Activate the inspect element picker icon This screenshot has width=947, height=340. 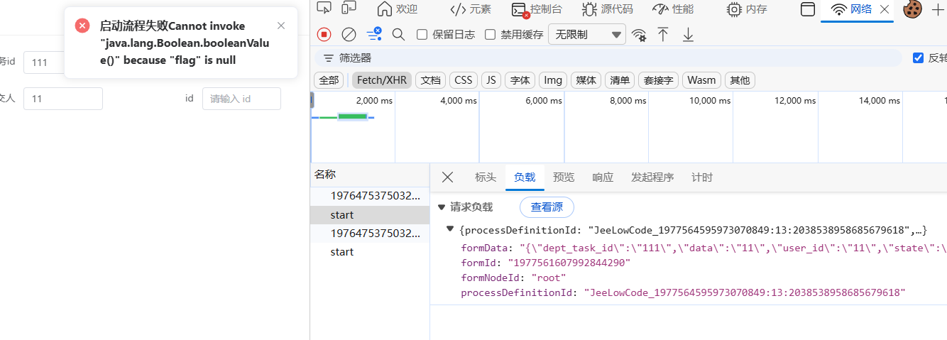(x=324, y=9)
